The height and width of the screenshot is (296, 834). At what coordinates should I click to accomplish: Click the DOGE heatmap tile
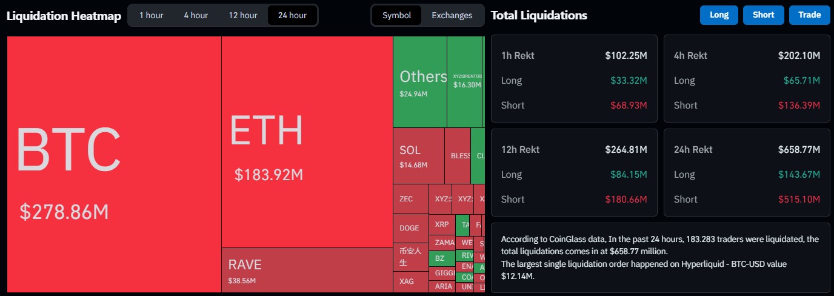[410, 228]
